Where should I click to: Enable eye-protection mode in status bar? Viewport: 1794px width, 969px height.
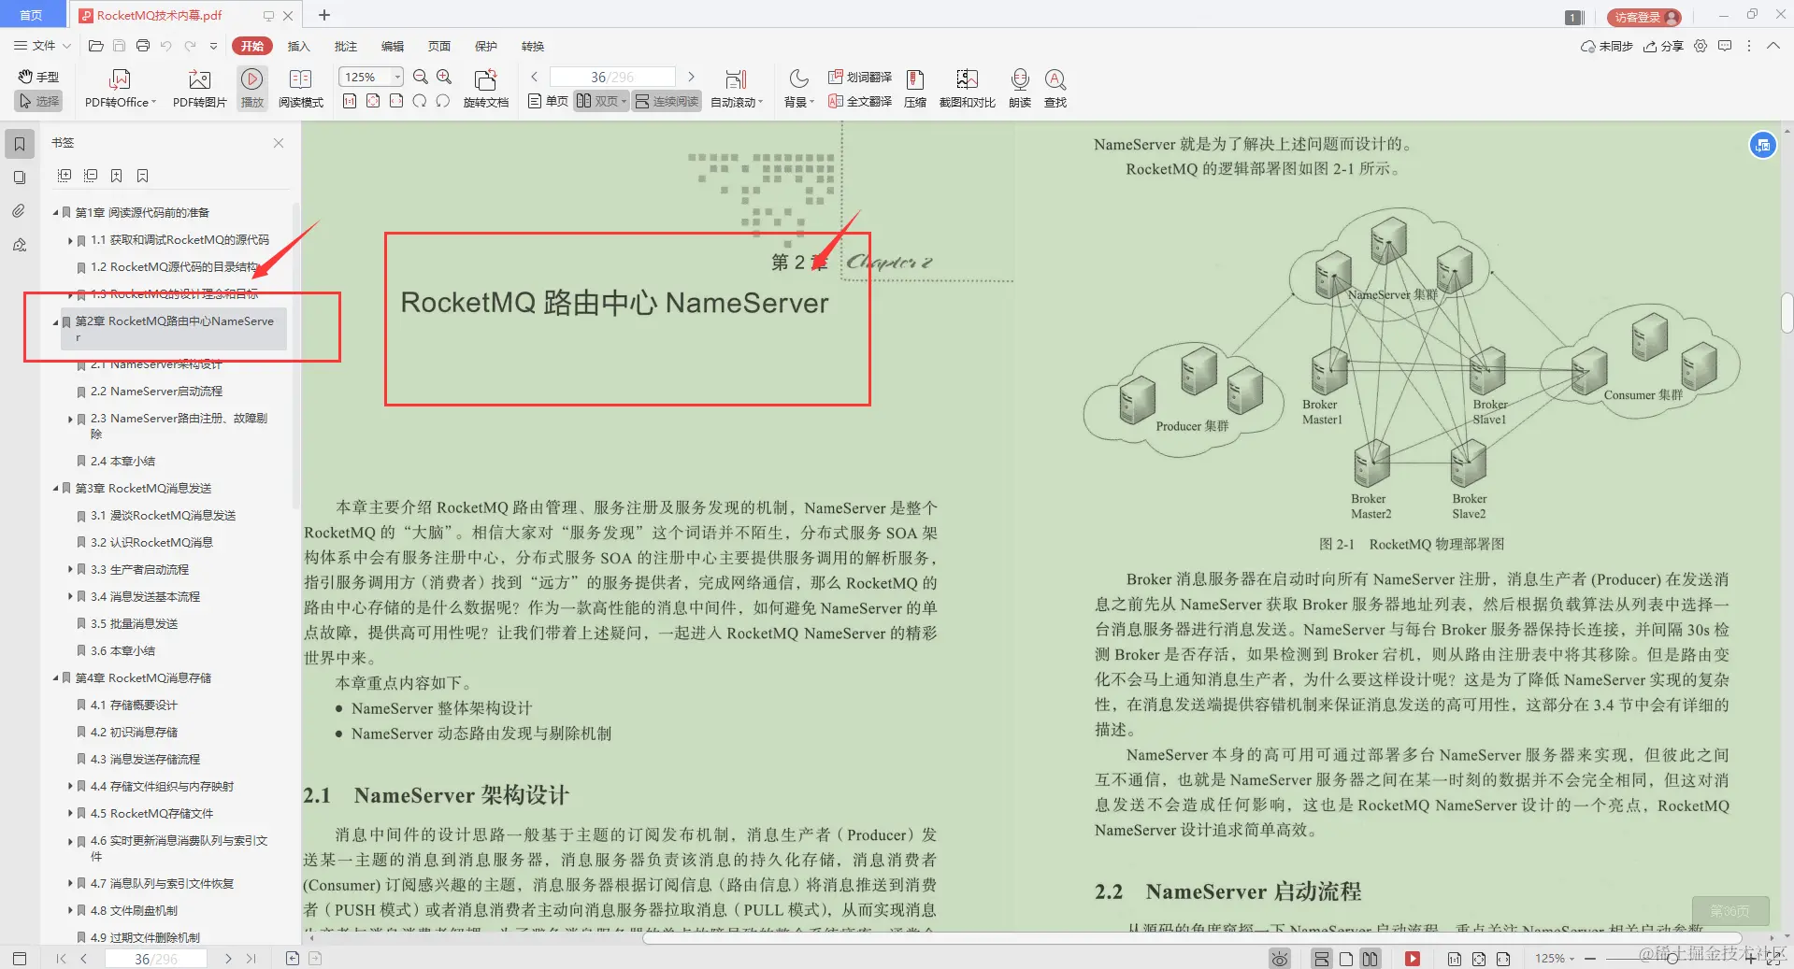tap(1278, 958)
